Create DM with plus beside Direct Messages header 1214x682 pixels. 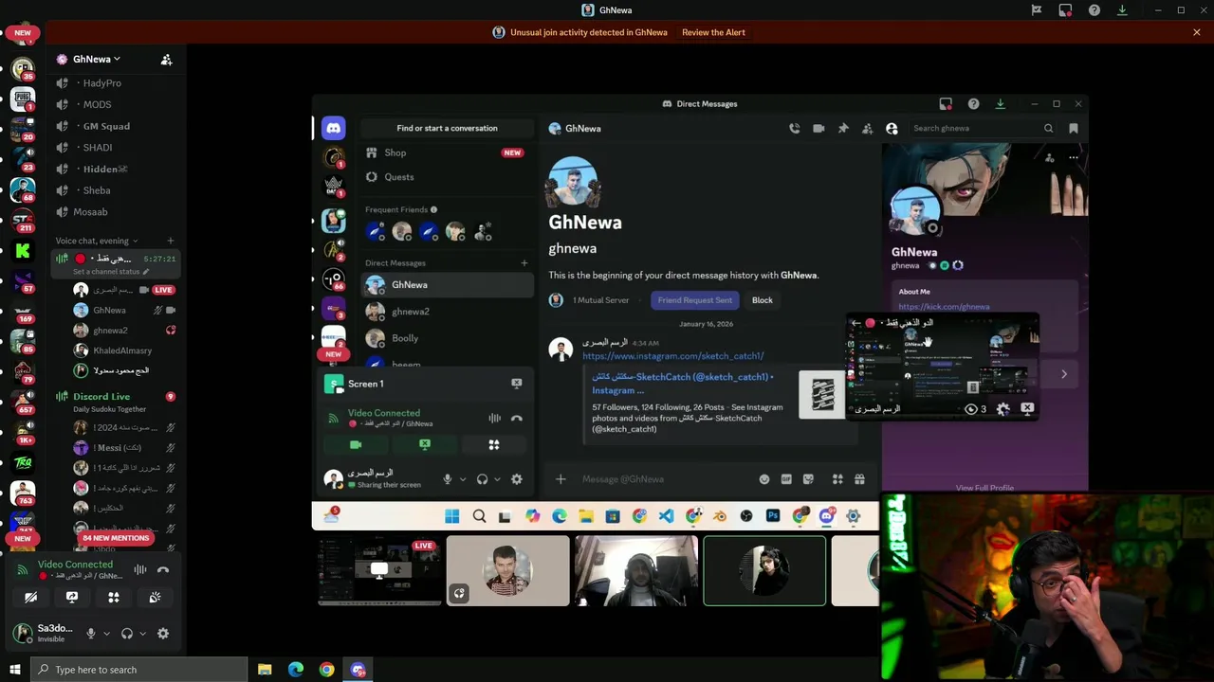click(524, 263)
